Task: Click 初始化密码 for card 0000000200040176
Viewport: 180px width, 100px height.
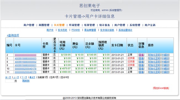Action: [154, 72]
